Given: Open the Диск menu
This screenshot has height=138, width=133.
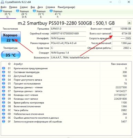Looking at the screenshot, I should point(40,7).
